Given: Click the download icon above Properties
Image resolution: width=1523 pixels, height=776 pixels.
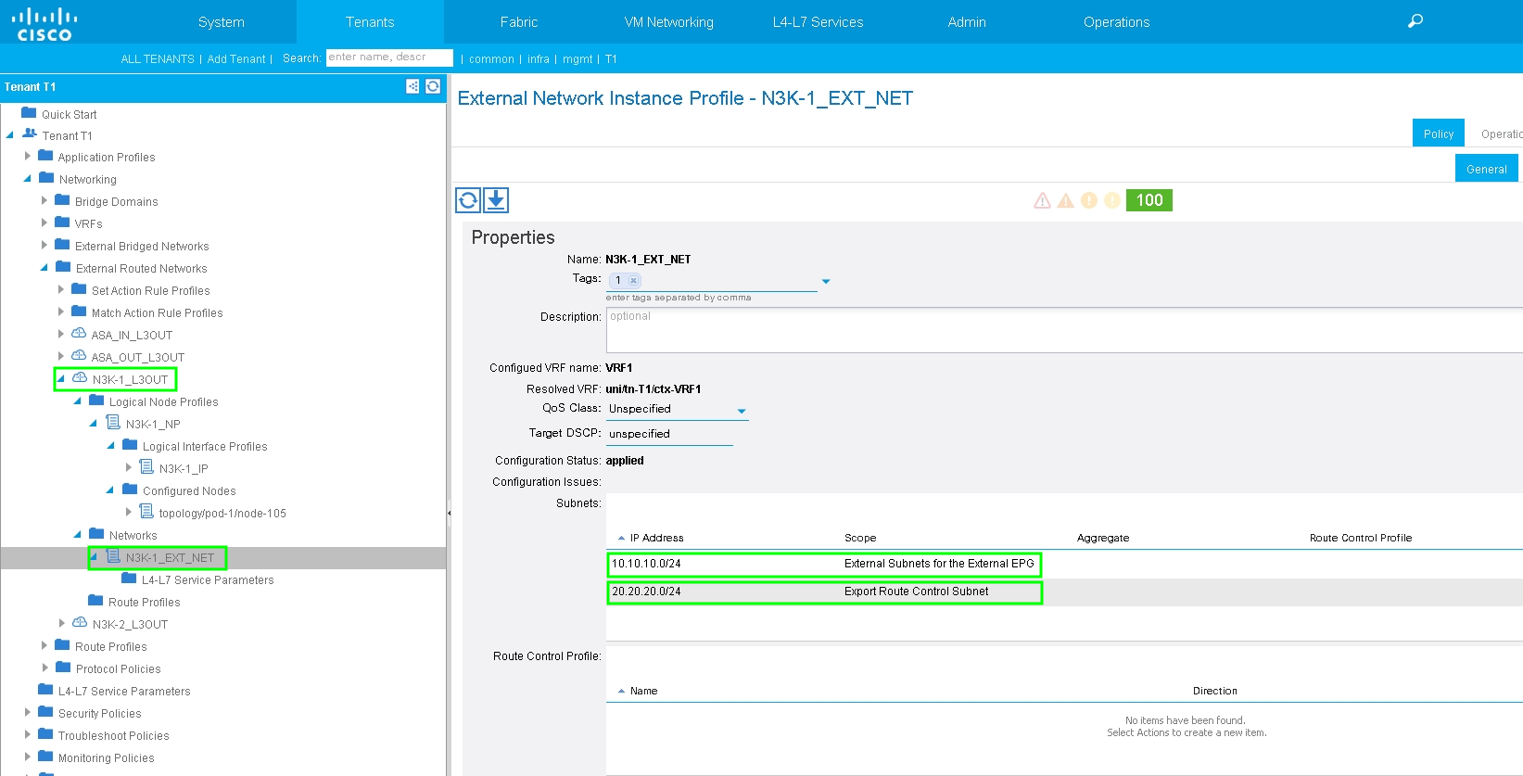Looking at the screenshot, I should pos(496,200).
